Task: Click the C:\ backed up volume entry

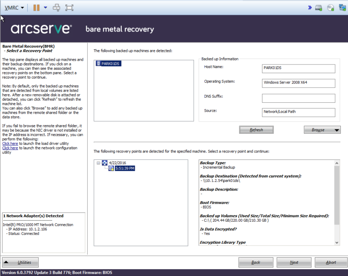Action: click(x=236, y=220)
